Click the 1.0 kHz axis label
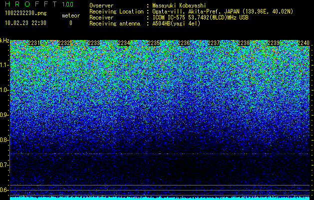 [x=4, y=90]
